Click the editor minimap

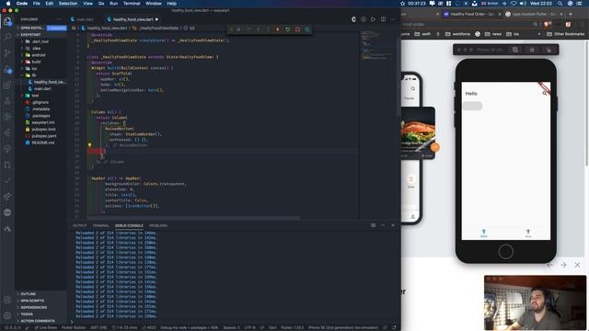377,45
